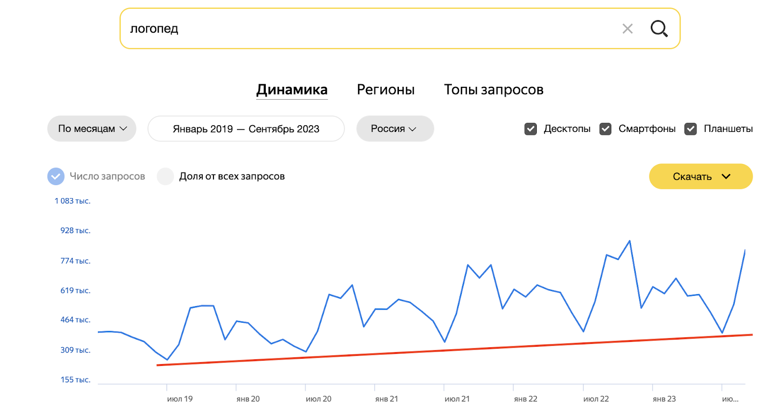Viewport: 769px width, 412px height.
Task: Open the Регионы tab
Action: coord(385,90)
